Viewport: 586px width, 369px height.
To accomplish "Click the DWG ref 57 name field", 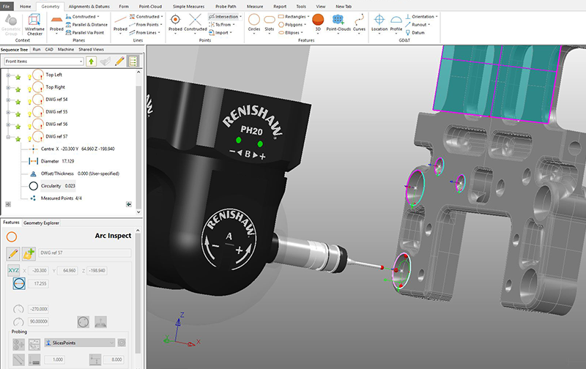I will pos(85,253).
